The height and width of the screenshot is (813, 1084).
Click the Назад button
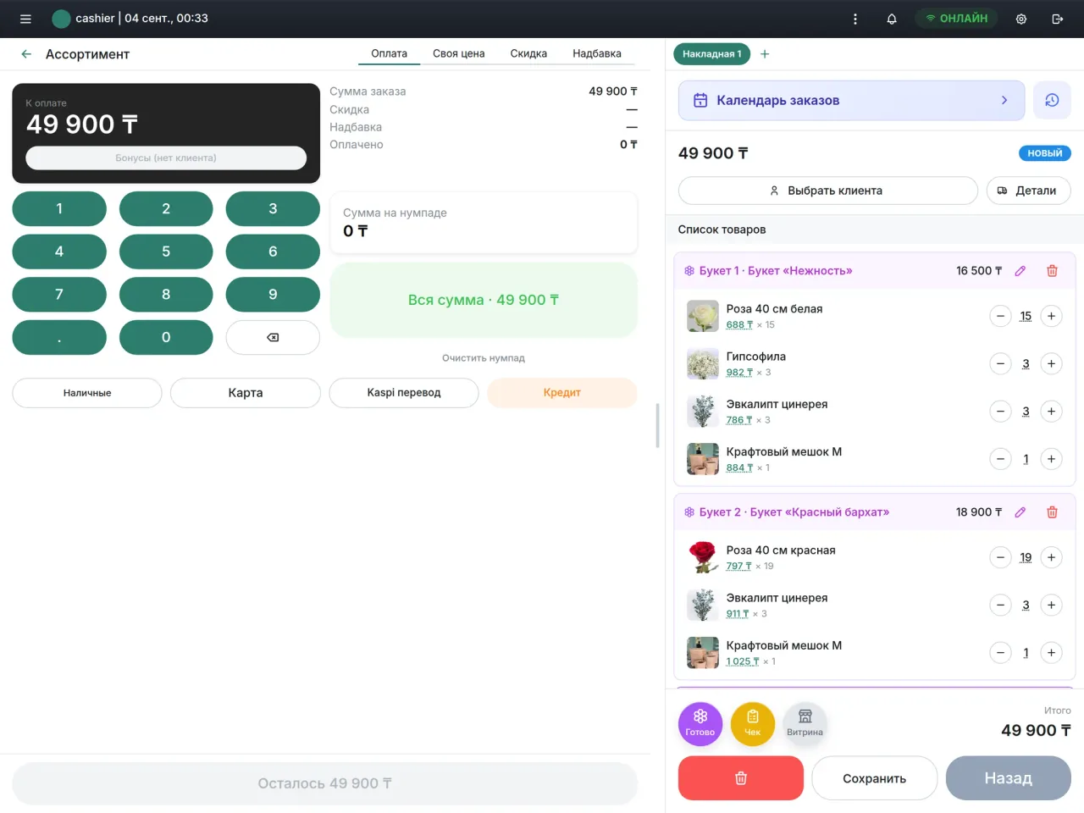1009,778
